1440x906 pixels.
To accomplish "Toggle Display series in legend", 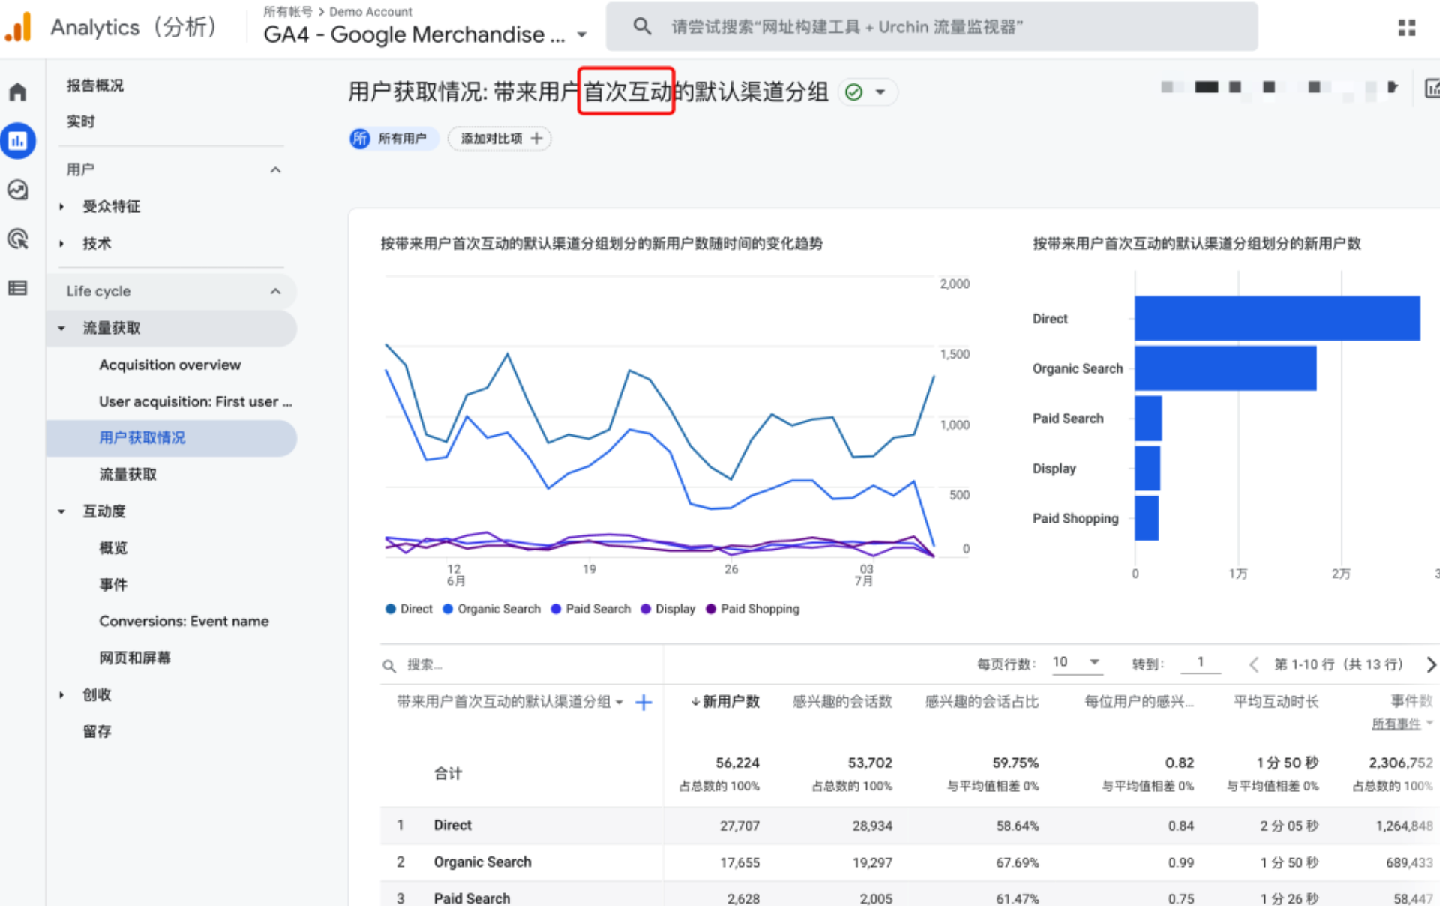I will [x=667, y=610].
